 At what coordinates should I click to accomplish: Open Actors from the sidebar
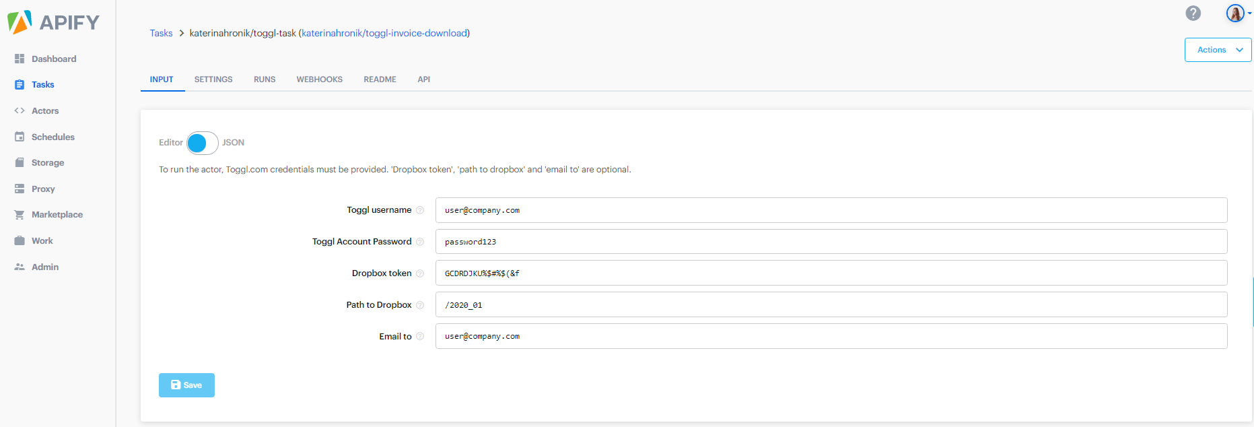point(45,110)
